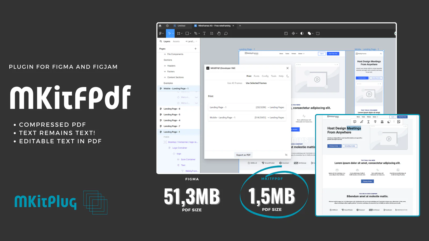The width and height of the screenshot is (429, 241).
Task: Open the Resources tool
Action: point(212,33)
